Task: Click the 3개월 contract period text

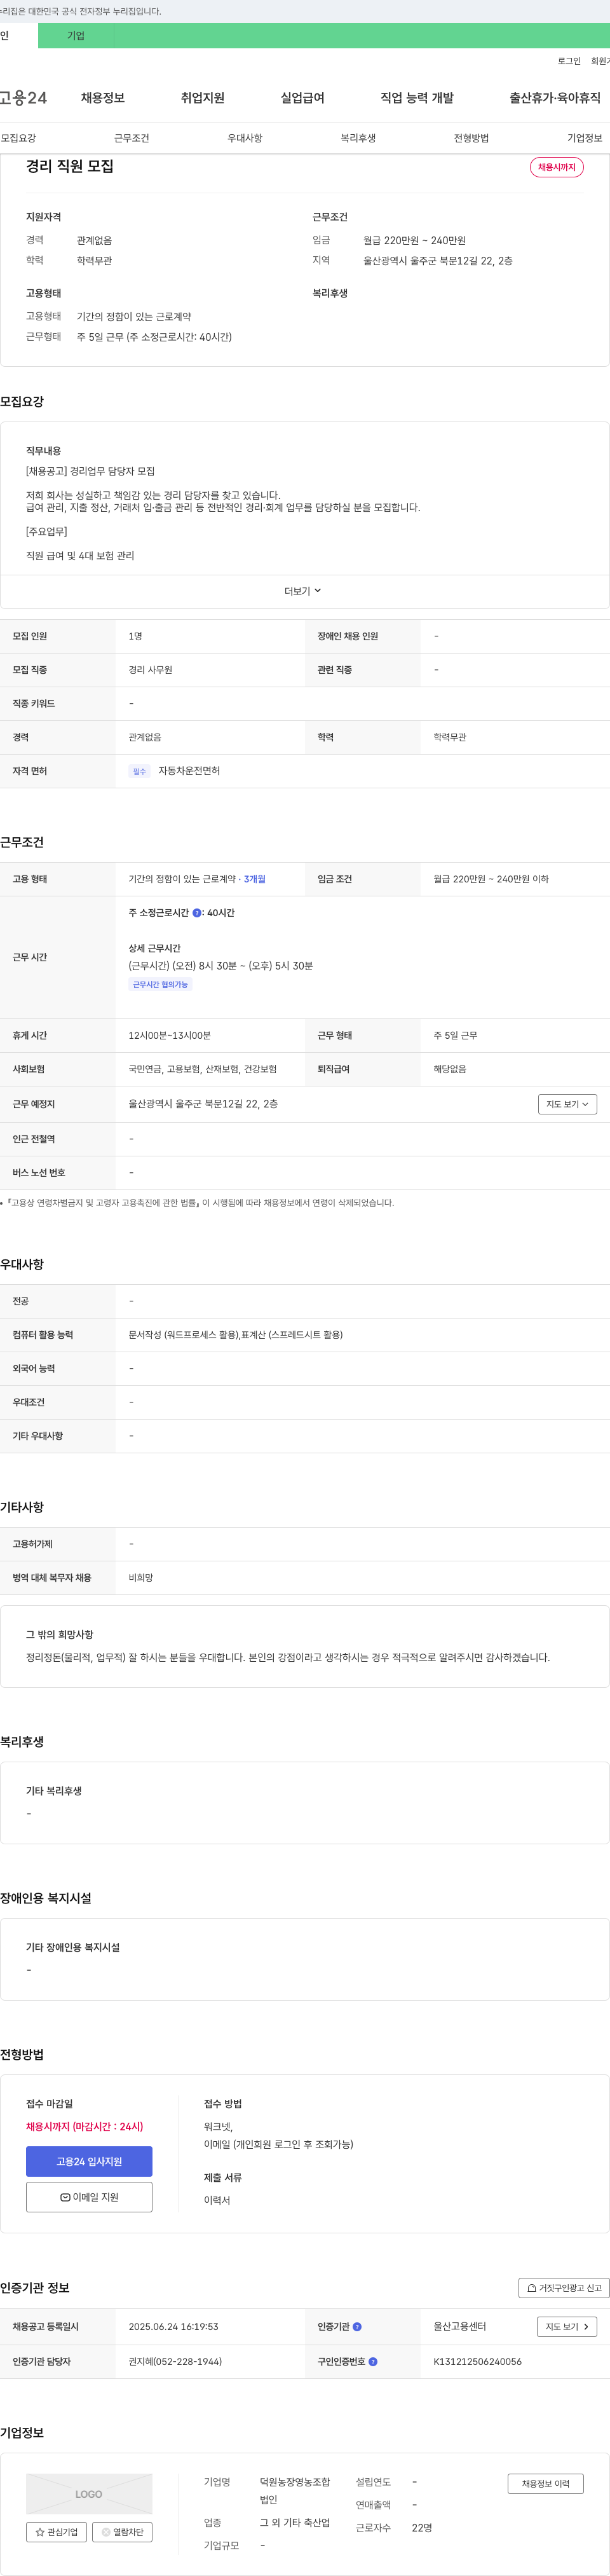Action: click(x=255, y=879)
